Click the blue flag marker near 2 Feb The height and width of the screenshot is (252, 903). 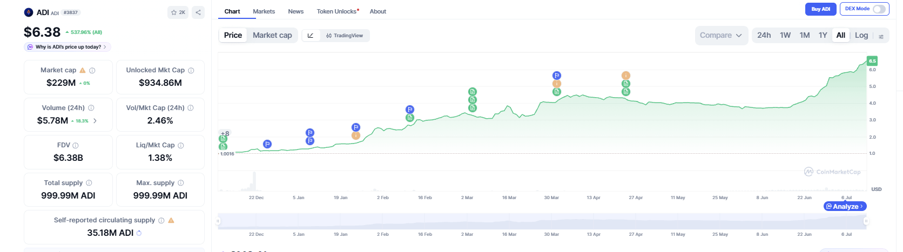click(x=409, y=110)
